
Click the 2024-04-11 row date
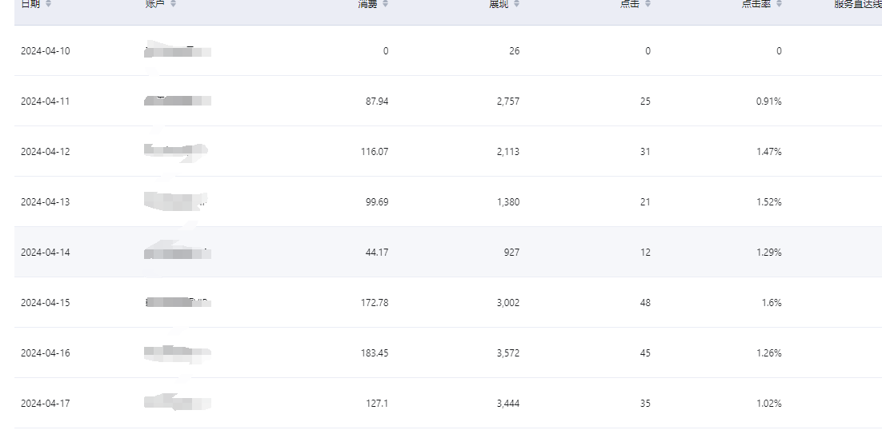[x=45, y=102]
